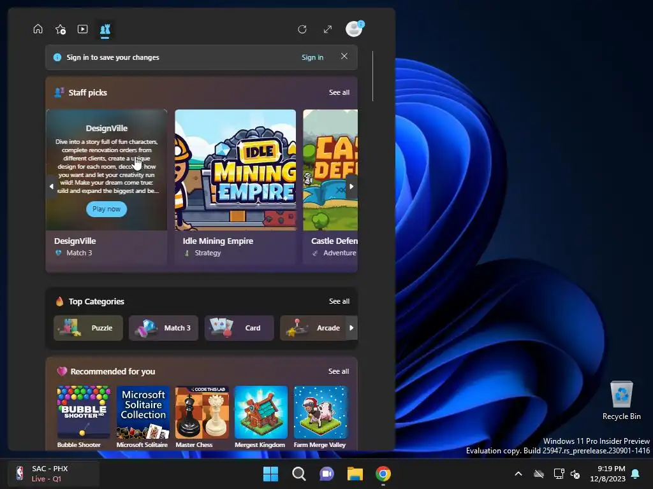Click the Idle Mining Empire title text

tap(218, 241)
